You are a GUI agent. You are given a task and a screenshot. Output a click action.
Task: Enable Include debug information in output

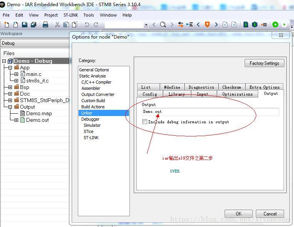pos(144,122)
